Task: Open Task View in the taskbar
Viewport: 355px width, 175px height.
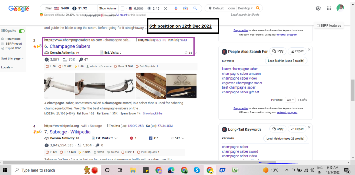Action: [120, 170]
